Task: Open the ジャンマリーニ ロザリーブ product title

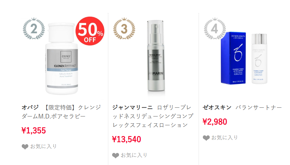Action: pos(153,116)
